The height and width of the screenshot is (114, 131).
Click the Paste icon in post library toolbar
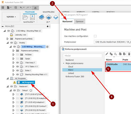coord(116,54)
